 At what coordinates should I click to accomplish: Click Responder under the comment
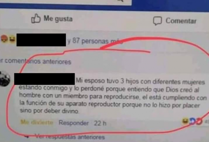(x=74, y=123)
